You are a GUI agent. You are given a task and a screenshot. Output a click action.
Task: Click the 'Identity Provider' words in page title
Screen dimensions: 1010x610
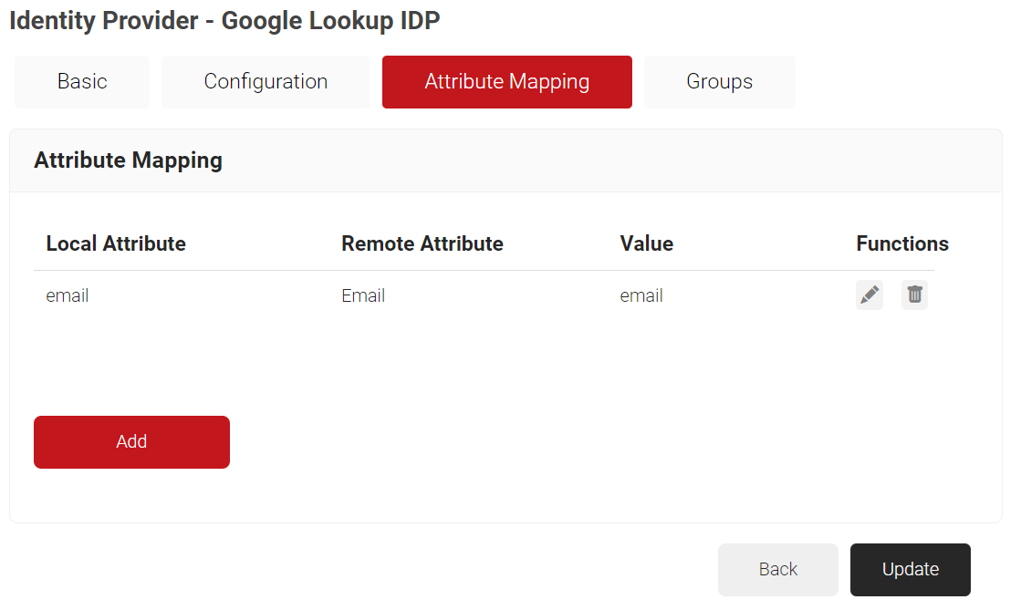(103, 21)
